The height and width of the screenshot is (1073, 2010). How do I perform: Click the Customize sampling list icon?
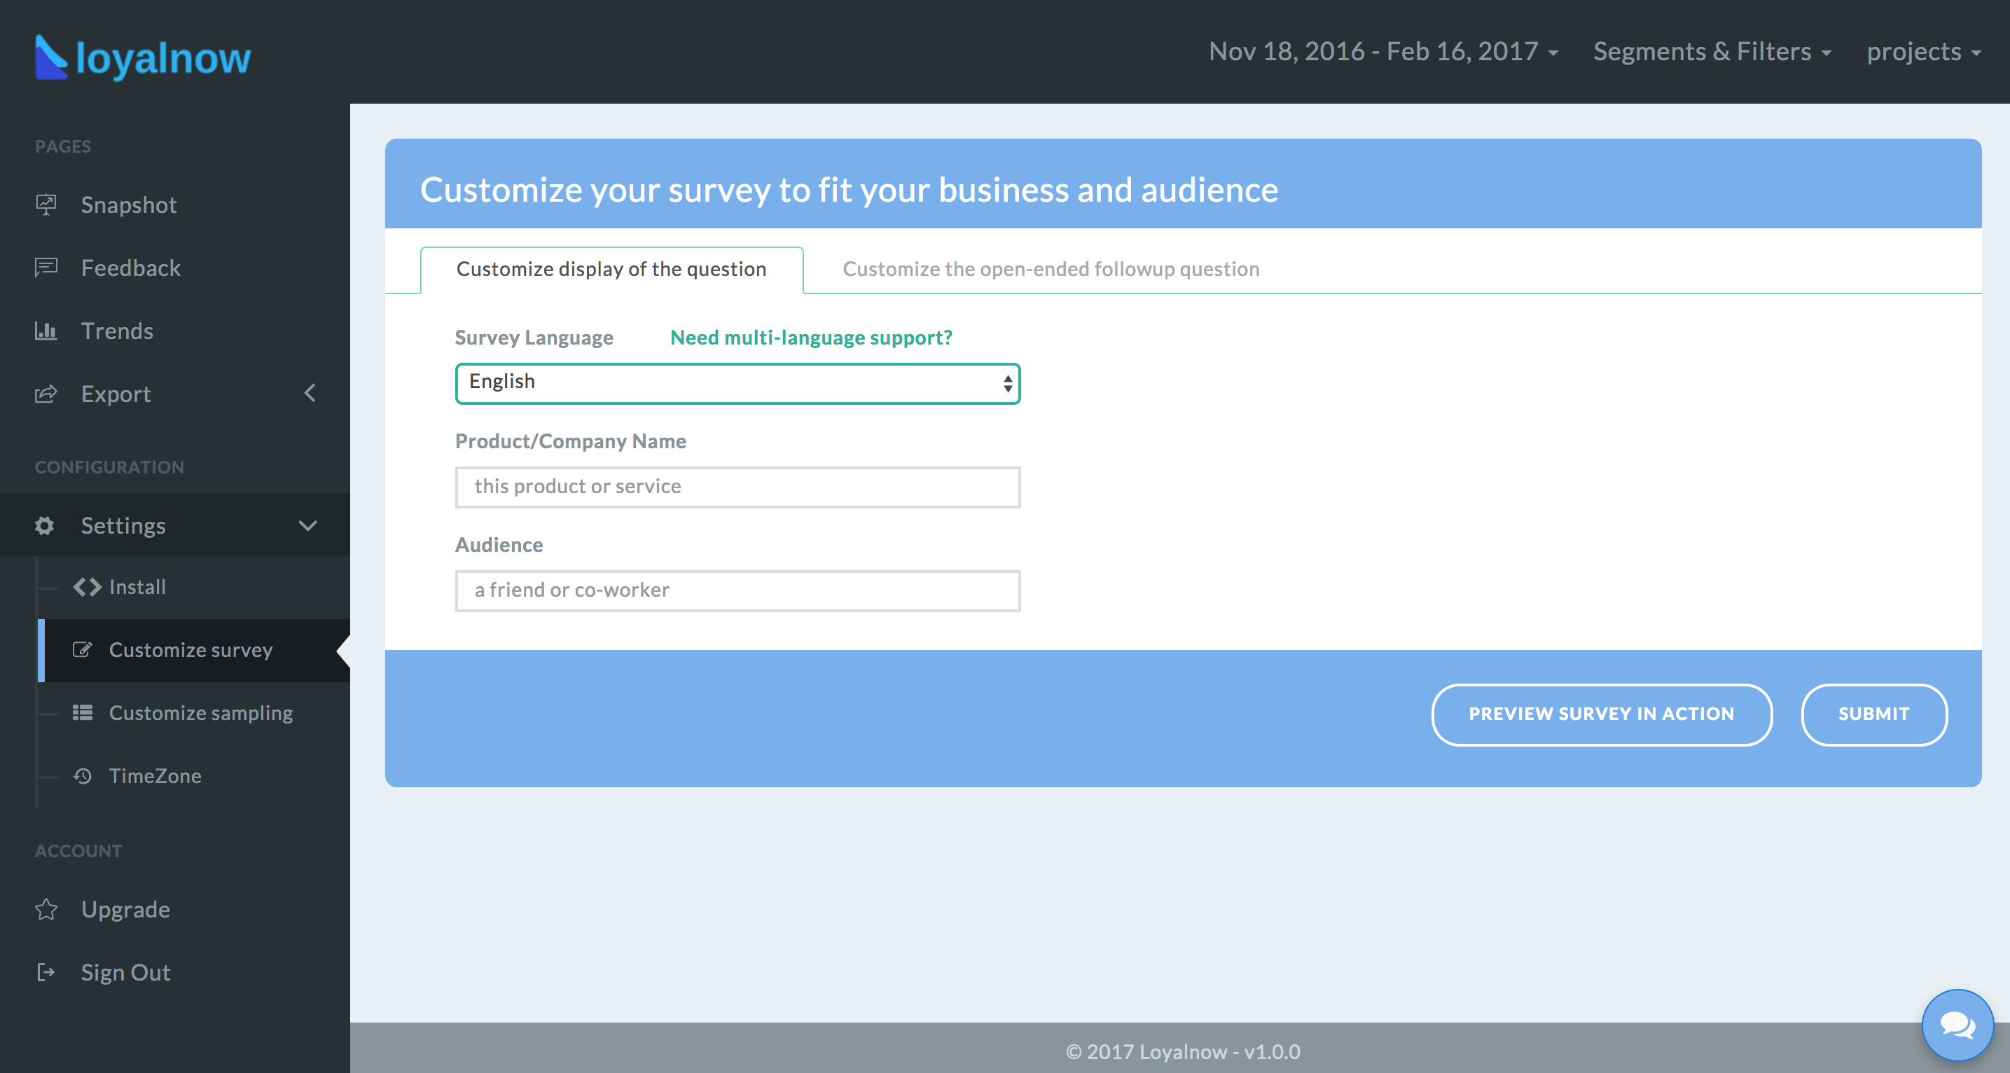tap(83, 712)
